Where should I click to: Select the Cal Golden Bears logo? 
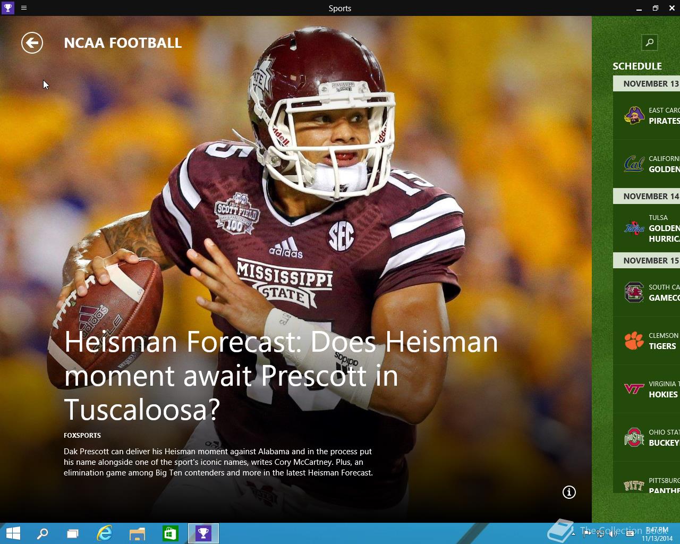(634, 164)
